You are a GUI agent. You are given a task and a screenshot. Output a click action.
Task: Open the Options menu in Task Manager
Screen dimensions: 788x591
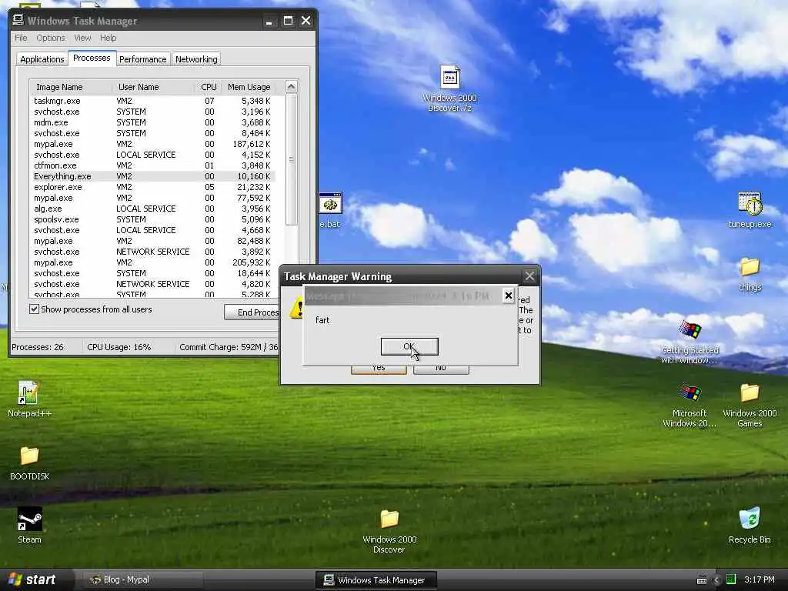[51, 38]
